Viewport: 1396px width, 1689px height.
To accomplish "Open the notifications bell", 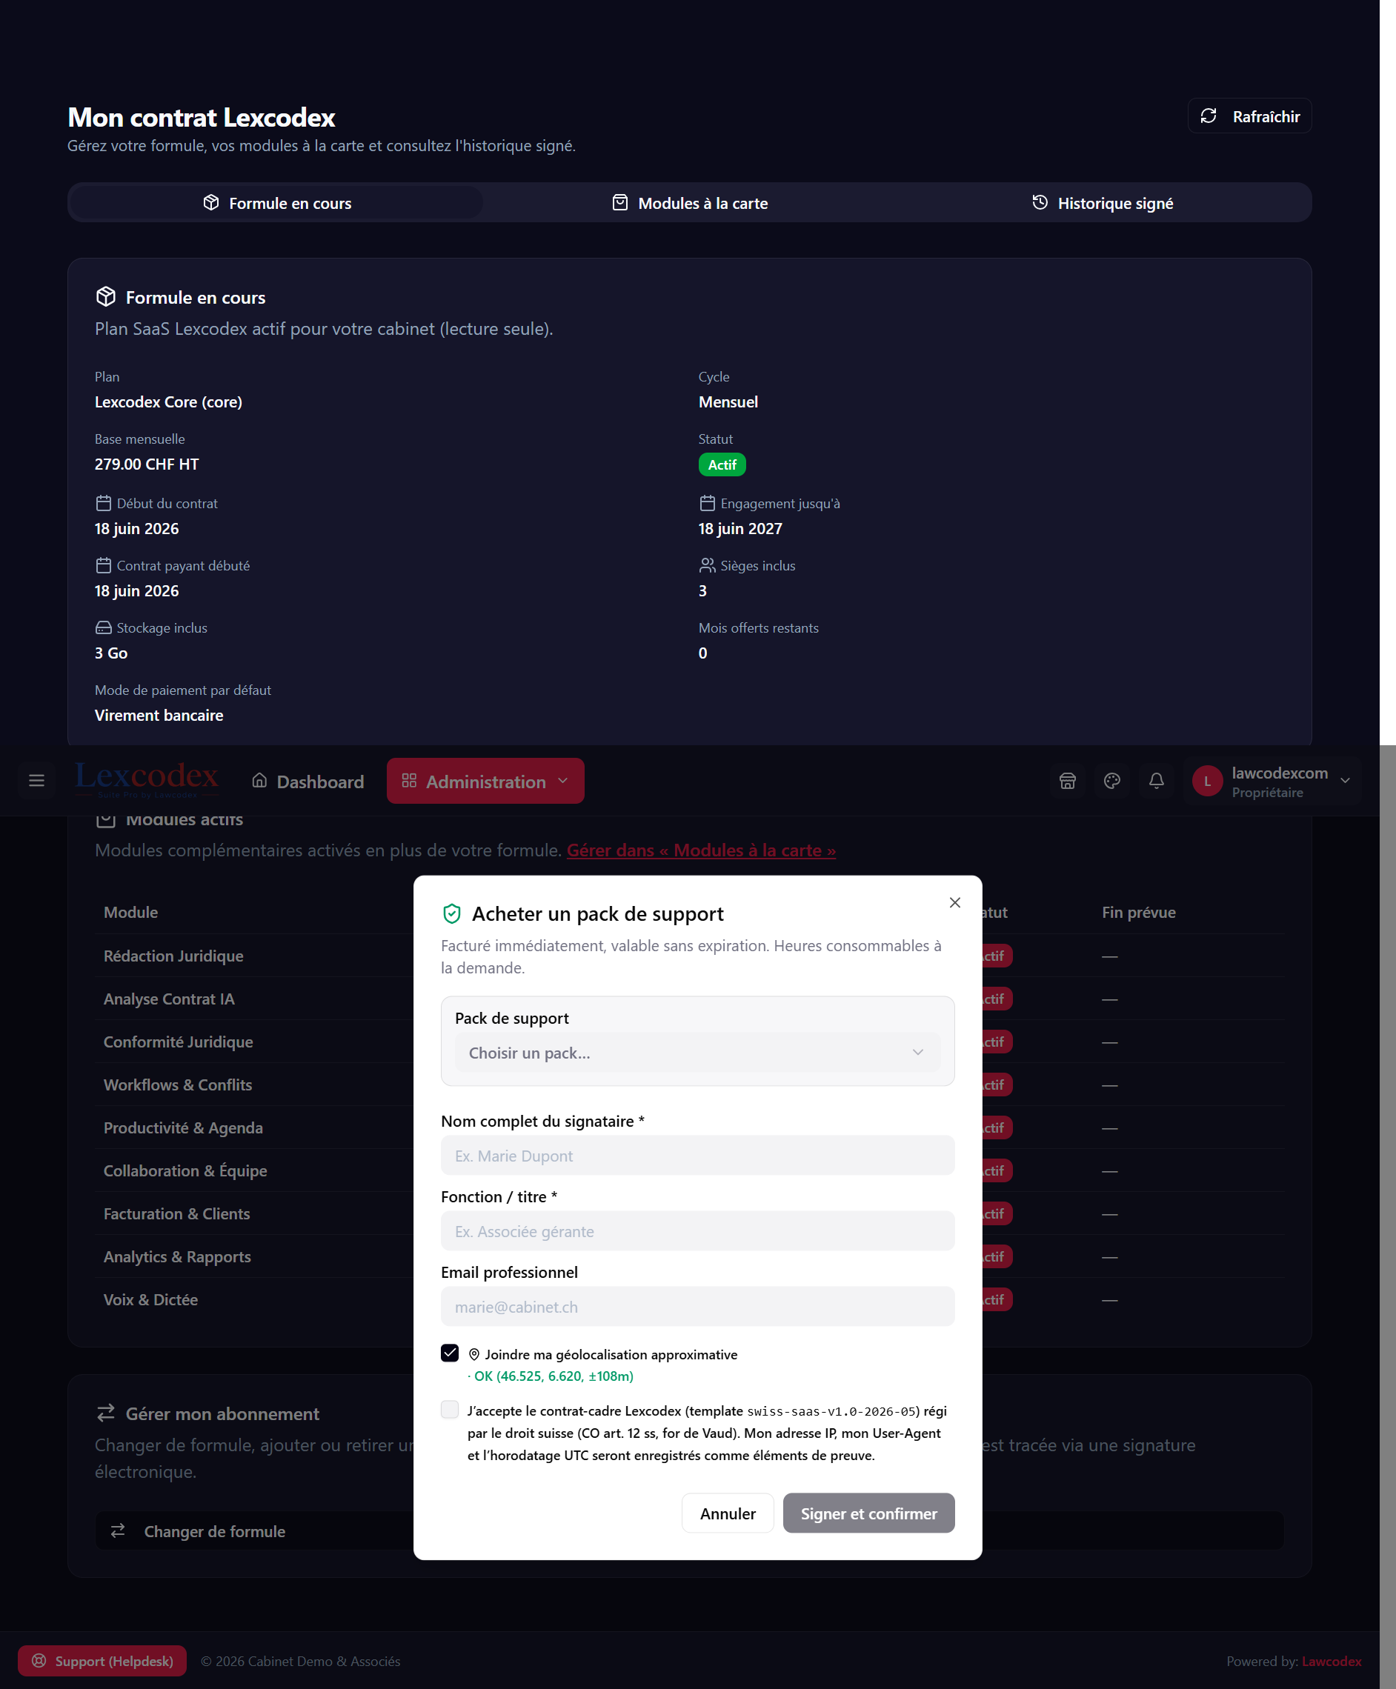I will click(1157, 781).
